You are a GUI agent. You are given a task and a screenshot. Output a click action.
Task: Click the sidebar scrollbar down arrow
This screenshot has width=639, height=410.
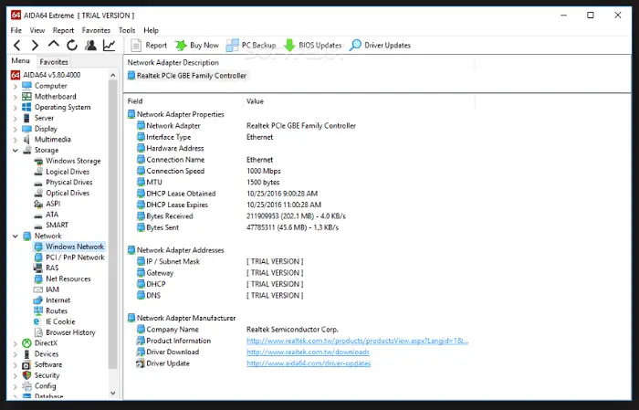[113, 393]
